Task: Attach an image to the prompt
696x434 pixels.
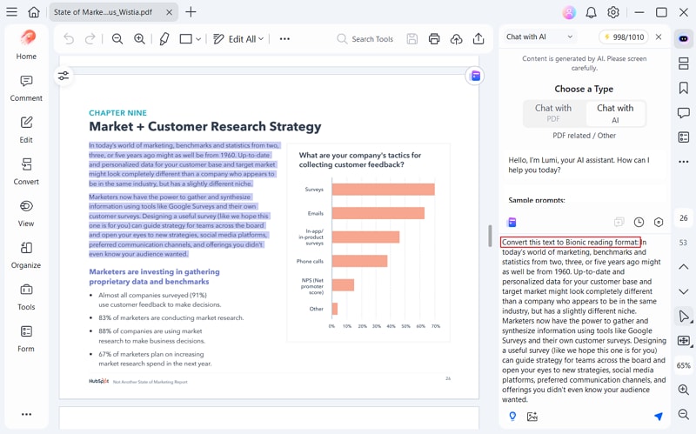Action: coord(532,417)
